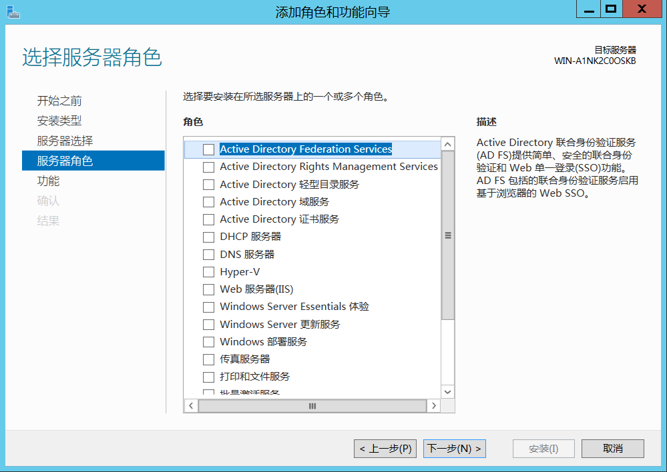Check the Windows 部署服务 checkbox

[x=208, y=342]
